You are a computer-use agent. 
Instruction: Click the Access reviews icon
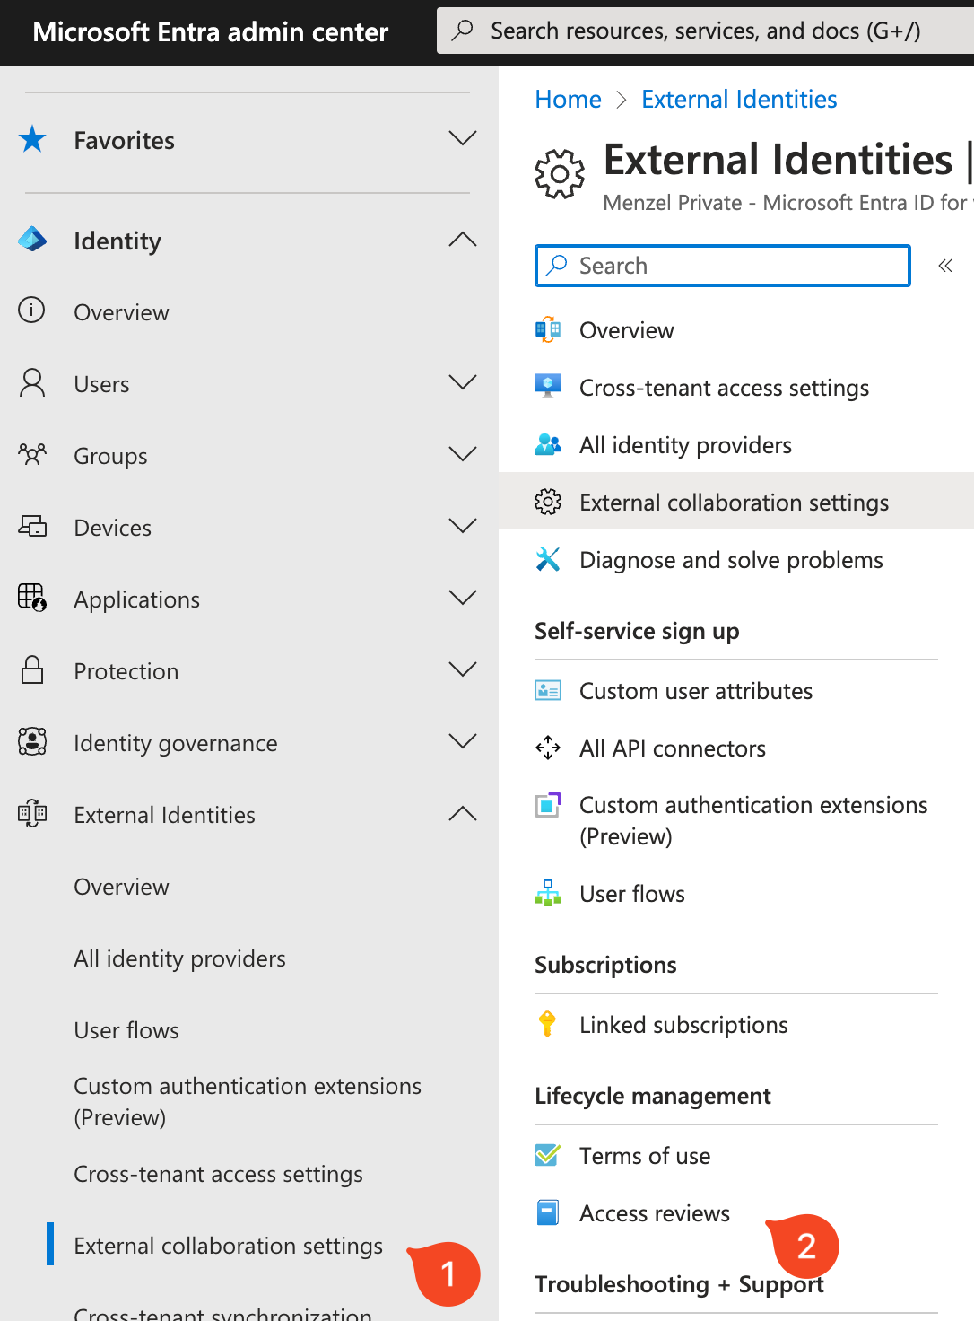tap(547, 1212)
